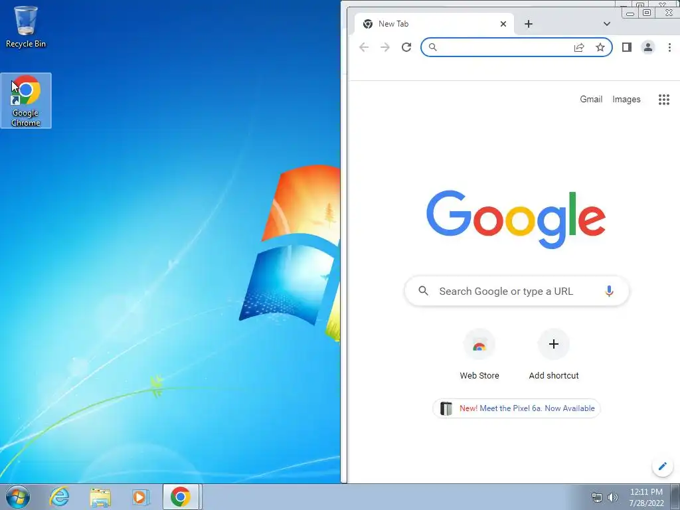This screenshot has width=680, height=510.
Task: Open Chrome's three-dot menu
Action: [669, 47]
